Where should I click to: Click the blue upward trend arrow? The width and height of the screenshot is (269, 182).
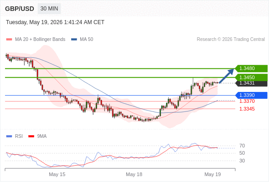[x=227, y=76]
